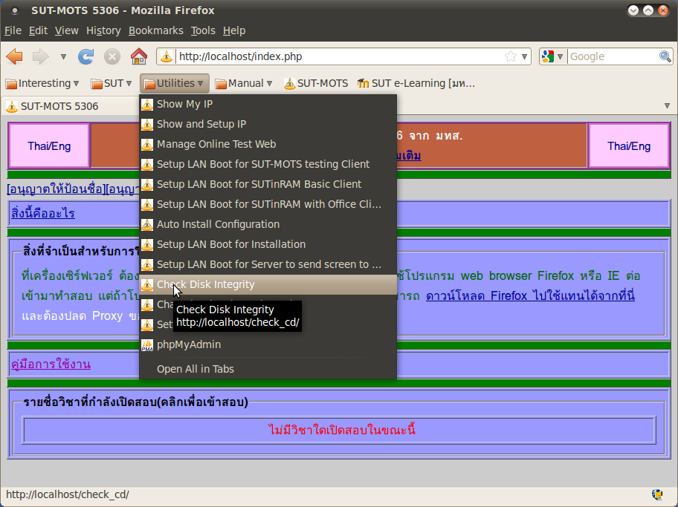Open the back/forward history dropdown arrow
678x507 pixels.
click(63, 56)
